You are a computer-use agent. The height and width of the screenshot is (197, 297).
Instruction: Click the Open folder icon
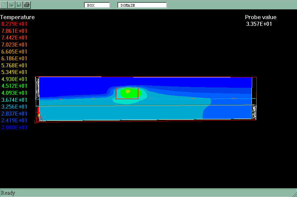[12, 5]
